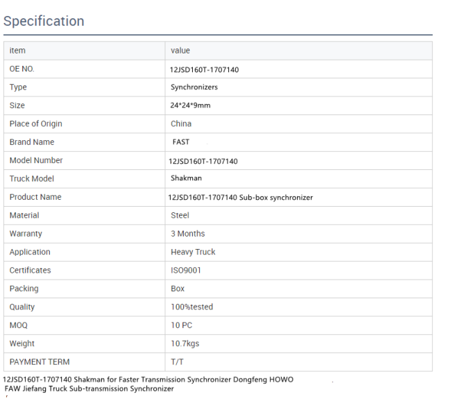Click the Model Number value cell
Image resolution: width=451 pixels, height=419 pixels.
coord(298,161)
